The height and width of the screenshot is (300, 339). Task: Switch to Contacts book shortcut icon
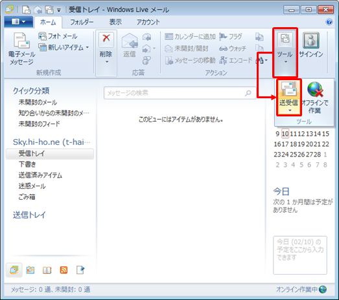47,270
